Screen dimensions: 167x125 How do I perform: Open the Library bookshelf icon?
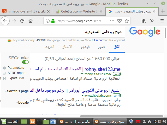pyautogui.click(x=144, y=21)
